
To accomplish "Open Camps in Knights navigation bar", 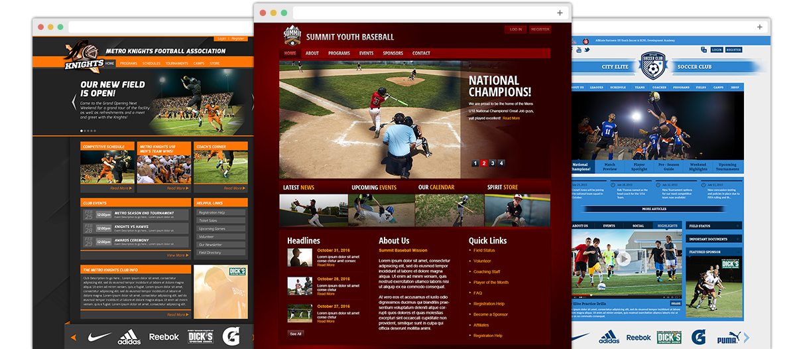I will (x=199, y=63).
